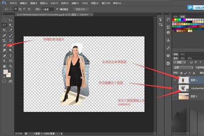The image size is (204, 136).
Task: Select the Gradient tool
Action: click(x=10, y=45)
